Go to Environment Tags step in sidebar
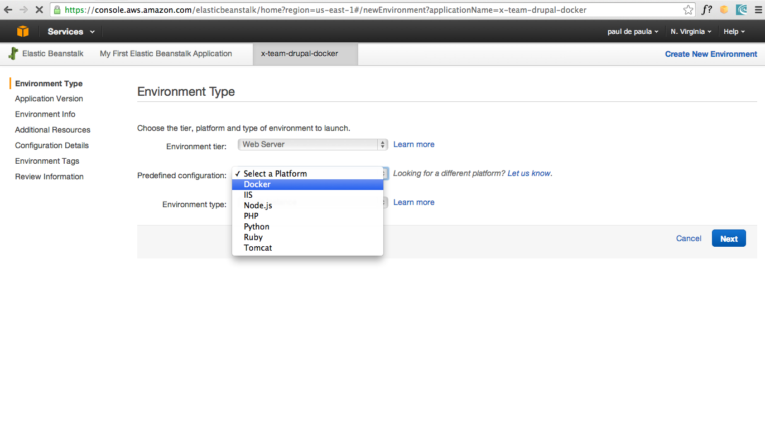765x430 pixels. click(x=47, y=161)
